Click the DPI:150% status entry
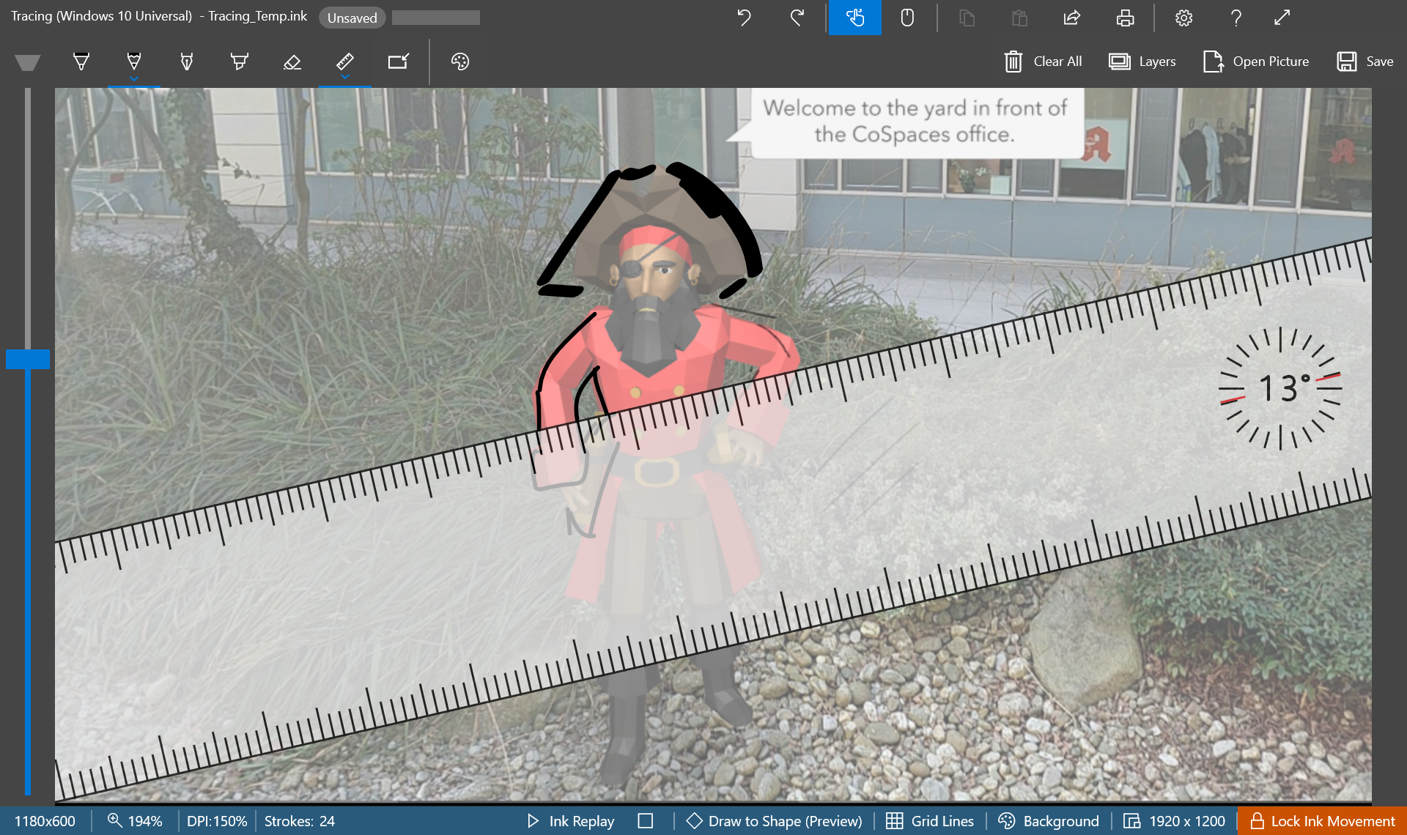The height and width of the screenshot is (835, 1407). tap(217, 821)
